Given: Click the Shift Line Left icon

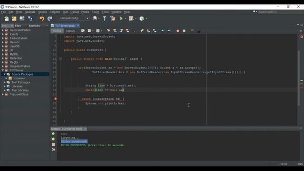Looking at the screenshot, I should 162,30.
